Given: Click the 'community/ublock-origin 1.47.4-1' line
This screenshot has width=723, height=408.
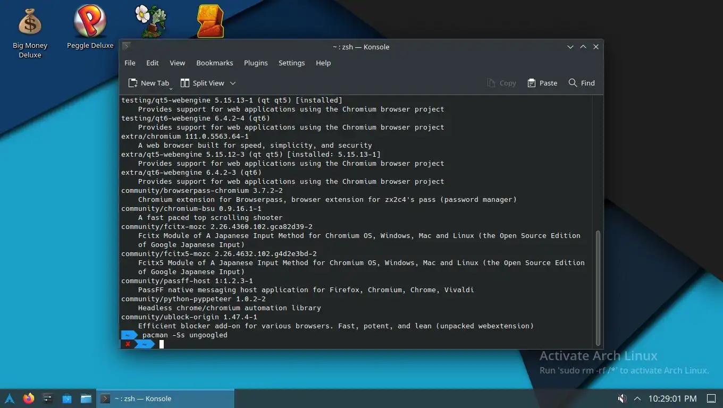Looking at the screenshot, I should point(189,317).
